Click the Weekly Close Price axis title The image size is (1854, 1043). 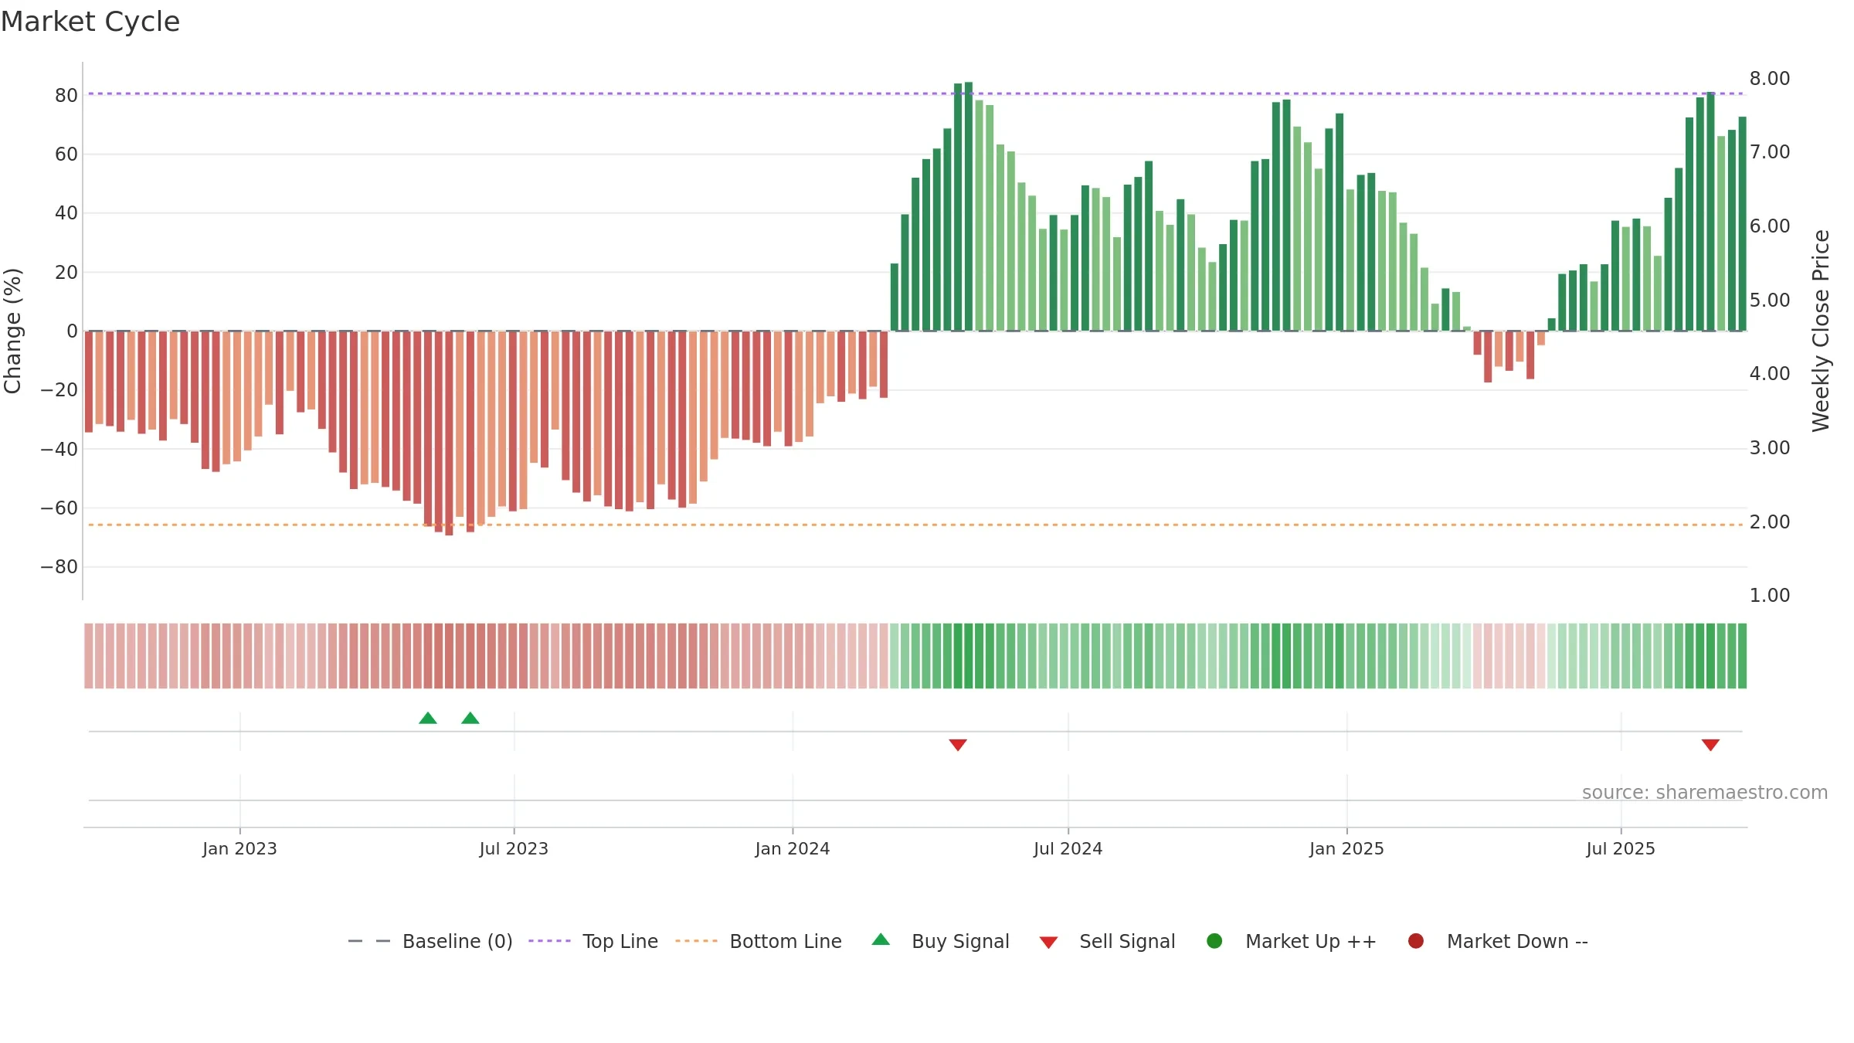tap(1821, 331)
